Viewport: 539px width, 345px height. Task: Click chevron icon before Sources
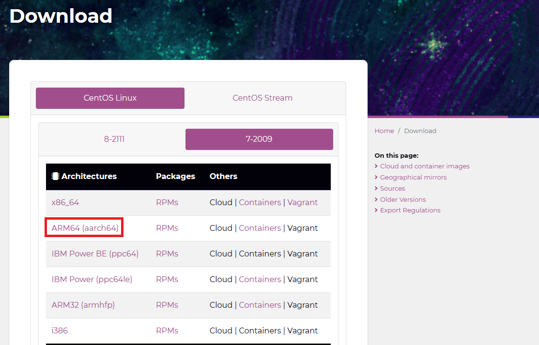(376, 188)
